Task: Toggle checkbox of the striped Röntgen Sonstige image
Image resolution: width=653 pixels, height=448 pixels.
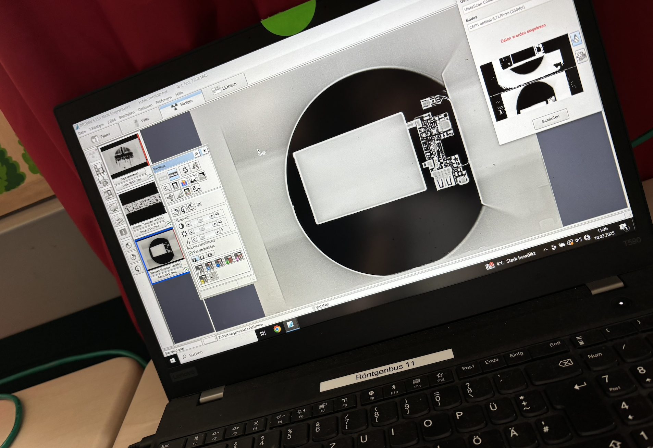Action: point(169,223)
